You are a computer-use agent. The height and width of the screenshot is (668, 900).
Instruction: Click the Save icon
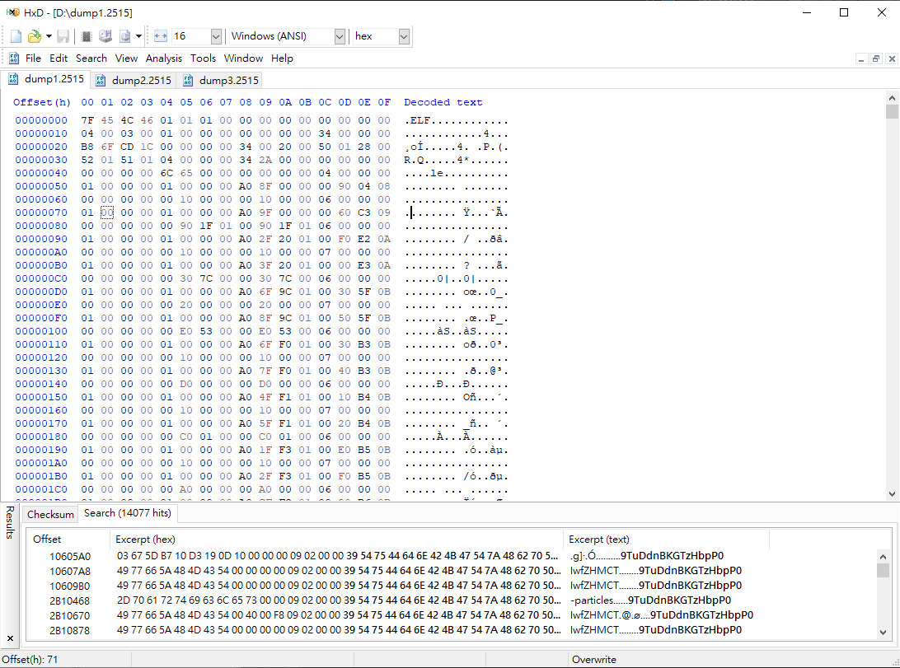(x=63, y=35)
